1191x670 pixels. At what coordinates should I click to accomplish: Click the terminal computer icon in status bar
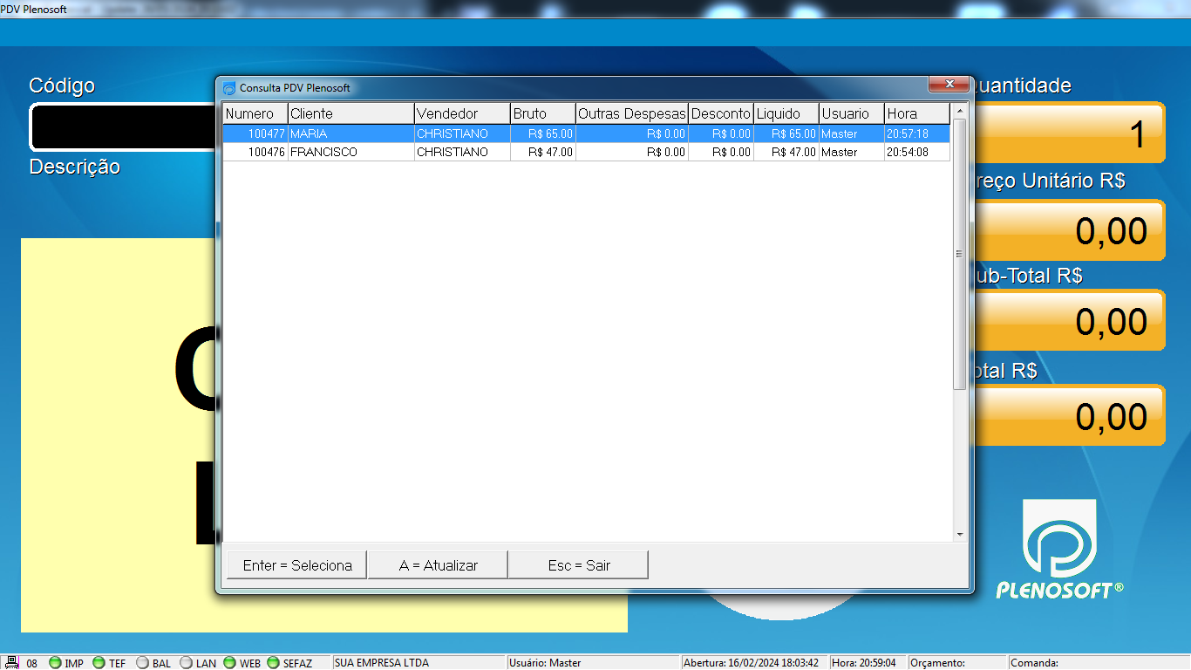click(12, 663)
